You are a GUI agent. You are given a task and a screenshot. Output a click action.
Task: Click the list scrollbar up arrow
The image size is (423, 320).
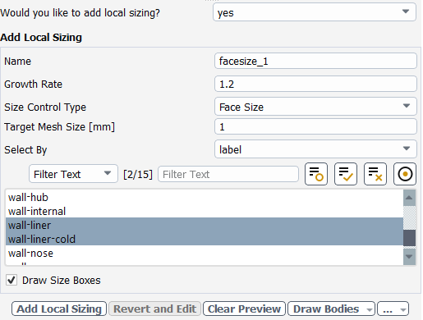coord(409,198)
